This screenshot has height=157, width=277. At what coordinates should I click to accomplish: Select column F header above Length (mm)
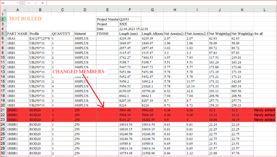(x=130, y=10)
